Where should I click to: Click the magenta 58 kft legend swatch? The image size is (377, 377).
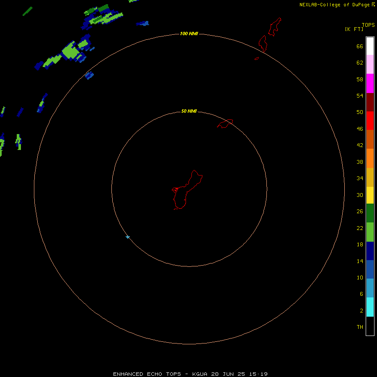[370, 83]
